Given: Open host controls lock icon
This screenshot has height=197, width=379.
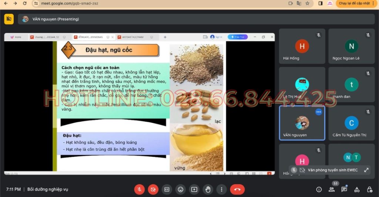Looking at the screenshot, I should [x=370, y=190].
